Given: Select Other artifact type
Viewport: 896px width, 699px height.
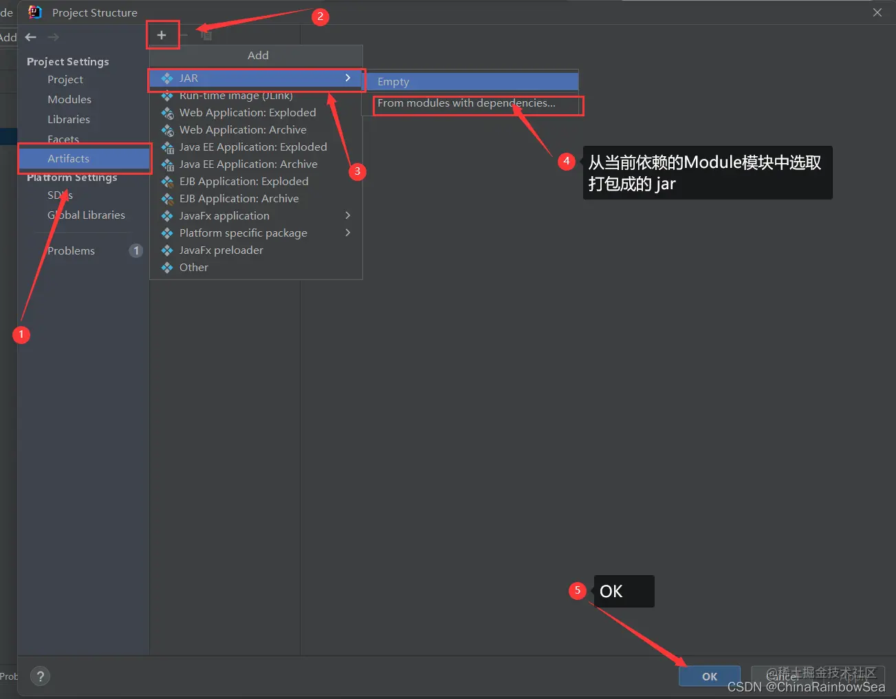Looking at the screenshot, I should click(256, 268).
